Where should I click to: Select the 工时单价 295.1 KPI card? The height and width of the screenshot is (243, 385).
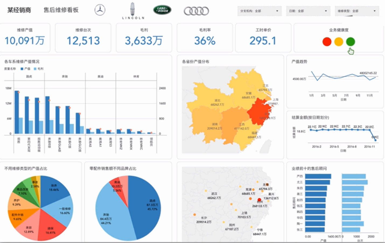pos(263,38)
